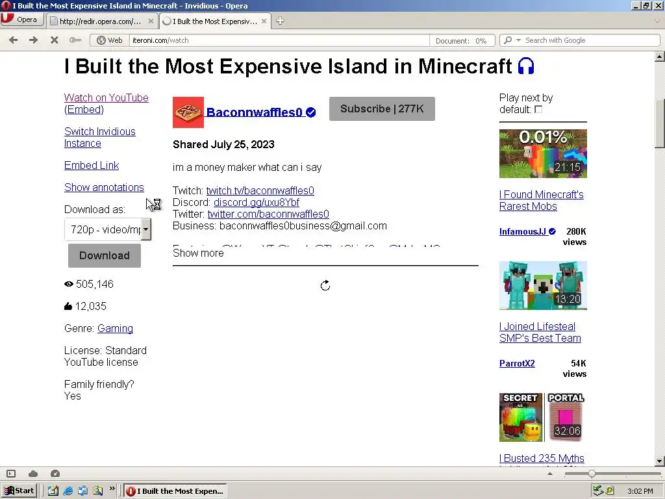The height and width of the screenshot is (499, 665).
Task: Select the 'I Built the Most Expensiv...' tab
Action: coord(210,21)
